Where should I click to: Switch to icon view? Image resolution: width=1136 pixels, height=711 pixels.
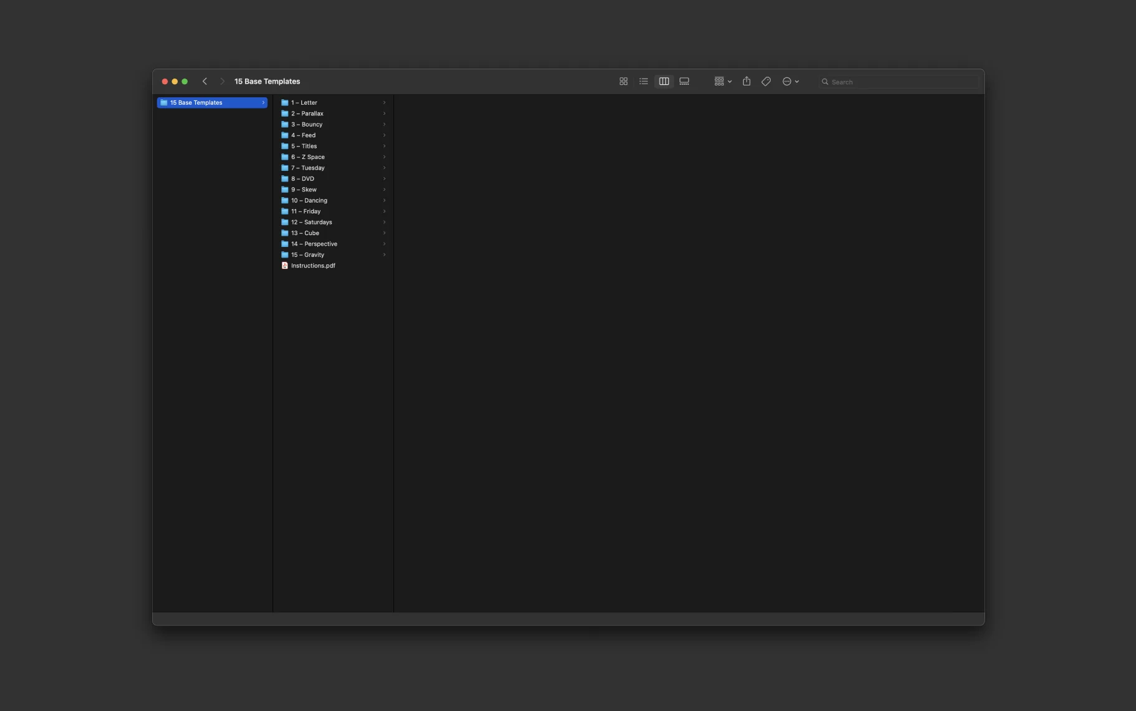[x=623, y=82]
